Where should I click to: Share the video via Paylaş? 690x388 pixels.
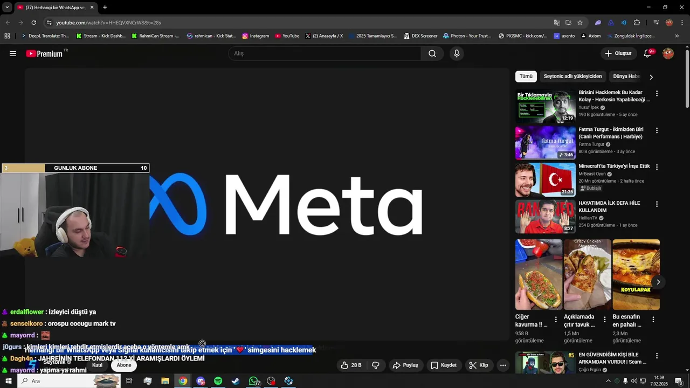pyautogui.click(x=405, y=365)
